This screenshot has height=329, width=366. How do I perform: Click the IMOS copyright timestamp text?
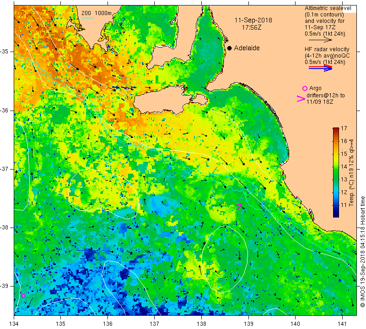(x=362, y=251)
